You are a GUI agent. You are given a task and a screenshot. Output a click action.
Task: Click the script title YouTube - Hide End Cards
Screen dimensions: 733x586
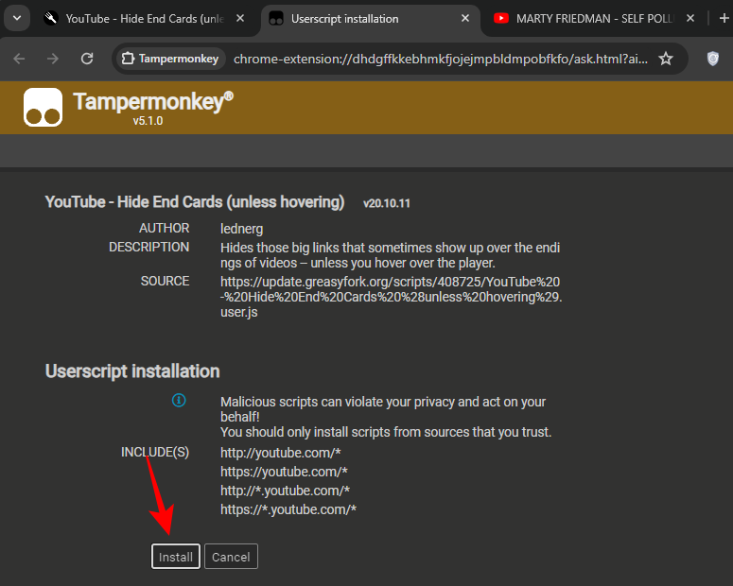pyautogui.click(x=195, y=202)
